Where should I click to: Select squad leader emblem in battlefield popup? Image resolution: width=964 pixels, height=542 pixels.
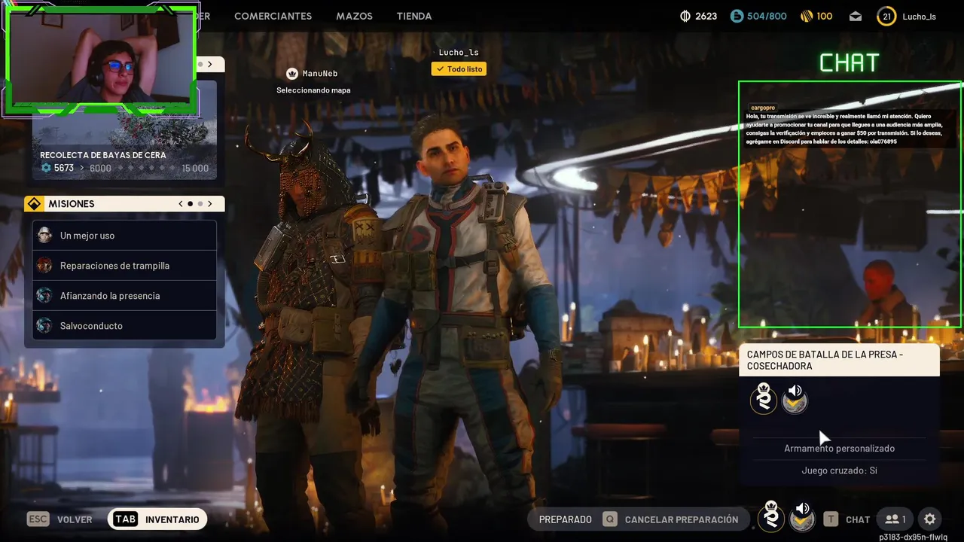(764, 398)
